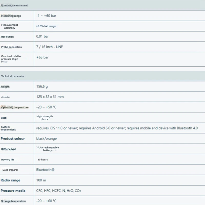The width and height of the screenshot is (205, 205).
Task: Click the Resolution row label
Action: 7,37
